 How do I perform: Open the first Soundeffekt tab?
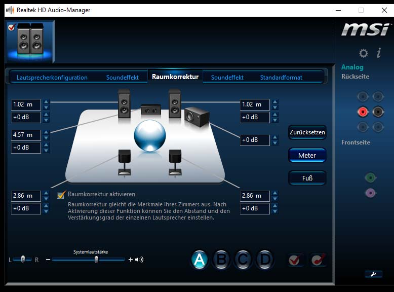[123, 78]
